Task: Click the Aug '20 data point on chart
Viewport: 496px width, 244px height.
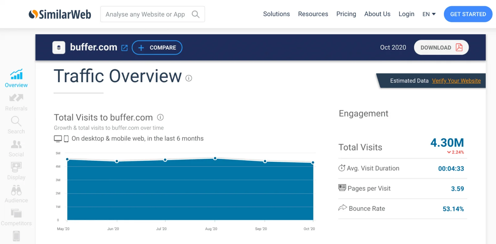Action: tap(215, 158)
